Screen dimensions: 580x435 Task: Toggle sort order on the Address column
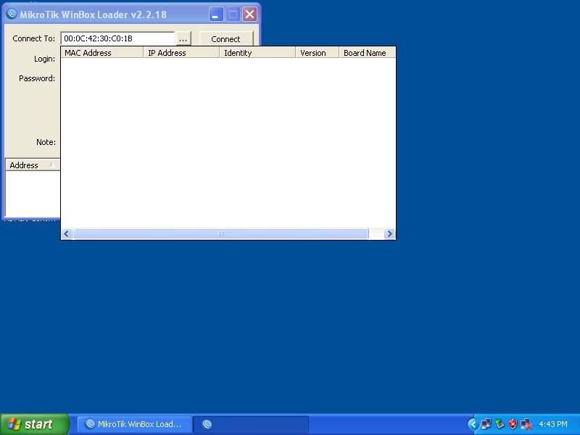[x=28, y=165]
